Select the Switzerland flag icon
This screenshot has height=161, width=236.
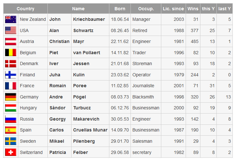11,152
